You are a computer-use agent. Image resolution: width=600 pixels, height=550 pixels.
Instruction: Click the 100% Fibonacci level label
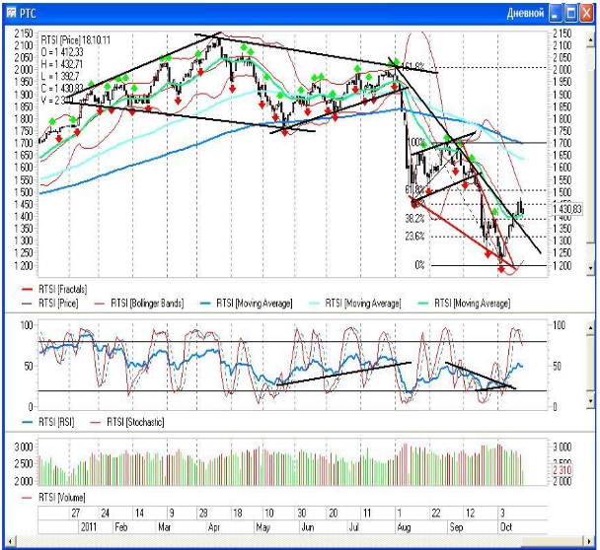click(x=416, y=142)
